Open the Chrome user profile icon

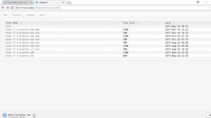(x=198, y=2)
